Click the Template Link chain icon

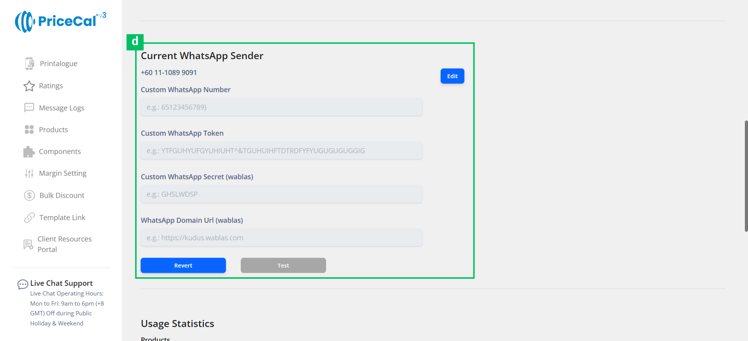coord(29,218)
